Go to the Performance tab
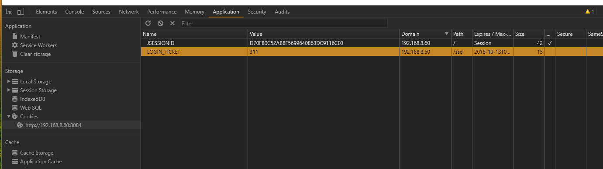Screen dimensions: 603x169 click(162, 12)
